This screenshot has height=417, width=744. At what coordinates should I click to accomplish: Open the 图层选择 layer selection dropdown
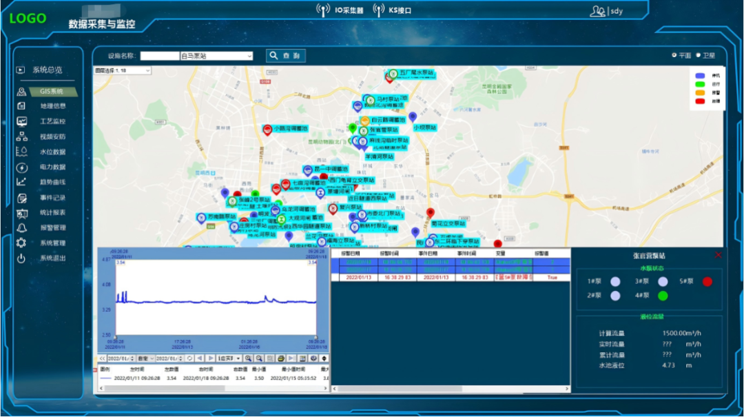pos(123,70)
